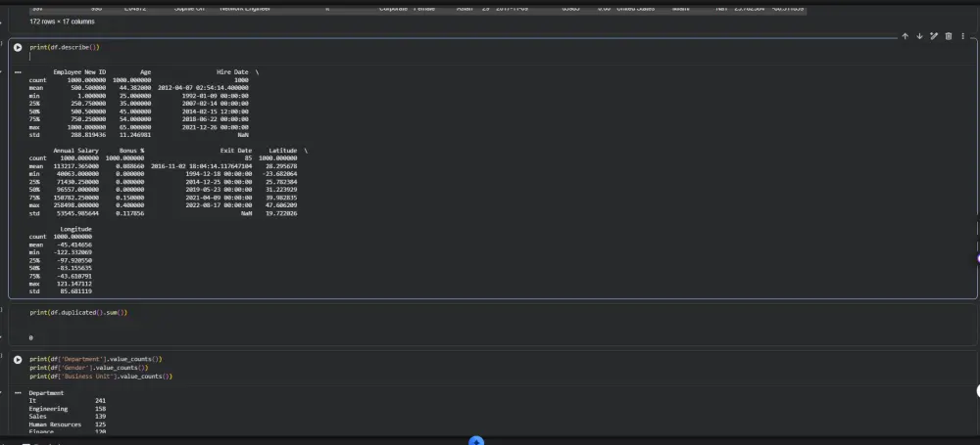Screen dimensions: 980x445
Task: Click the df['Department'].value_counts() code line
Action: click(x=96, y=360)
